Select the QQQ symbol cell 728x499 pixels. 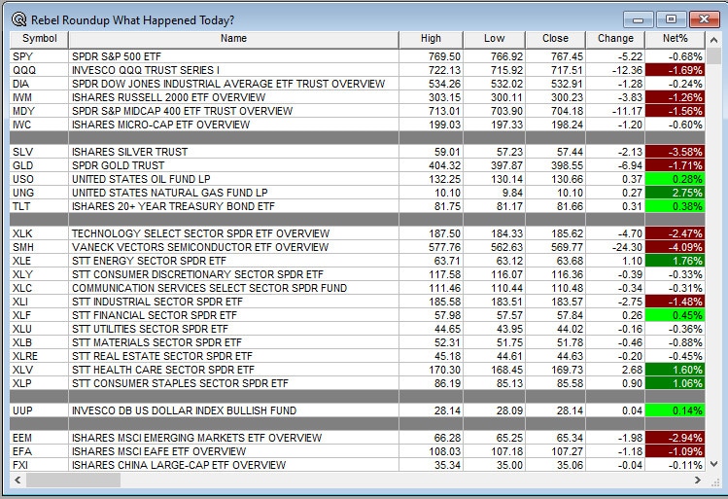(x=39, y=70)
